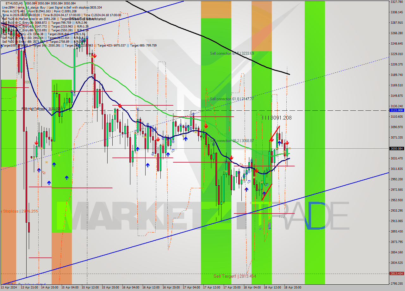The height and width of the screenshot is (291, 405).
Task: Click the current price tag 3050.084 on the axis
Action: coord(397,148)
